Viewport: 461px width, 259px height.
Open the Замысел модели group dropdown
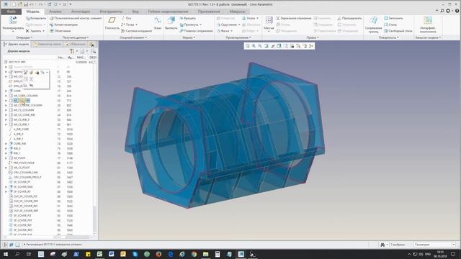pyautogui.click(x=428, y=37)
